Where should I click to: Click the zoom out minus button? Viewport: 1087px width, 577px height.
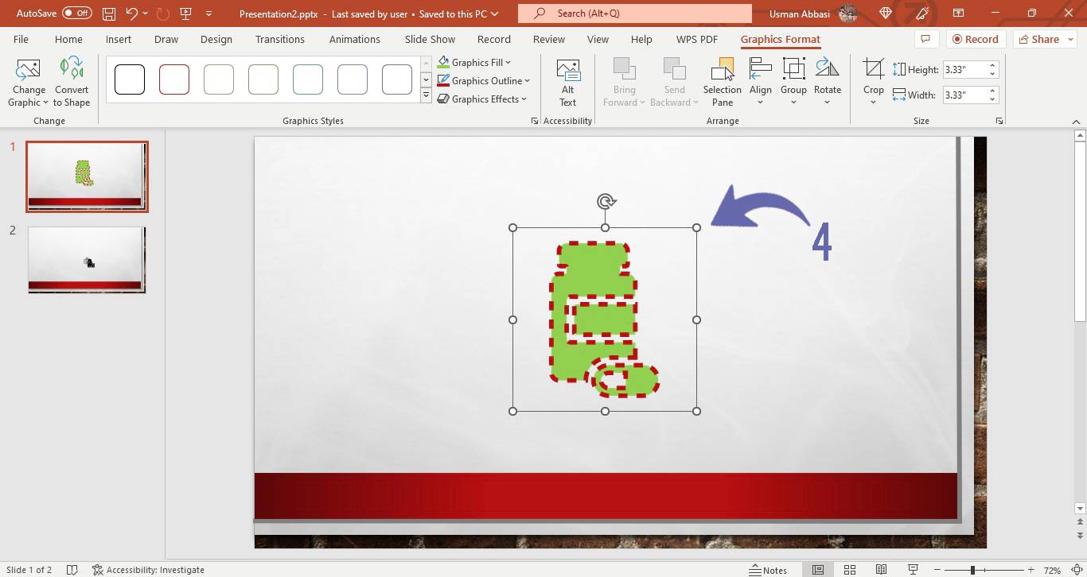[937, 570]
